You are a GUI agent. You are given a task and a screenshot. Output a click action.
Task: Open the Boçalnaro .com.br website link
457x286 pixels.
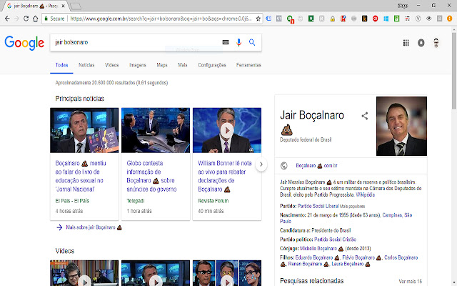tap(316, 166)
